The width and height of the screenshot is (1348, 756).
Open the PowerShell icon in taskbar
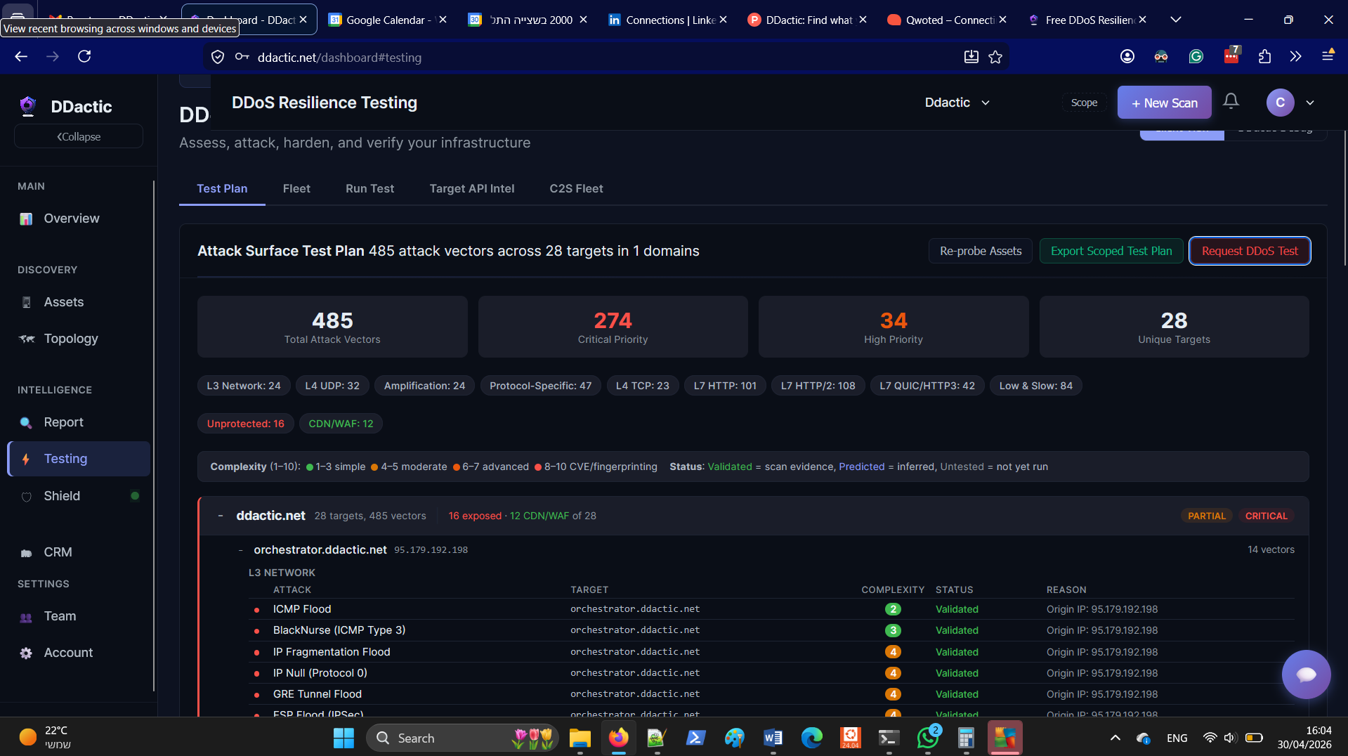coord(695,738)
